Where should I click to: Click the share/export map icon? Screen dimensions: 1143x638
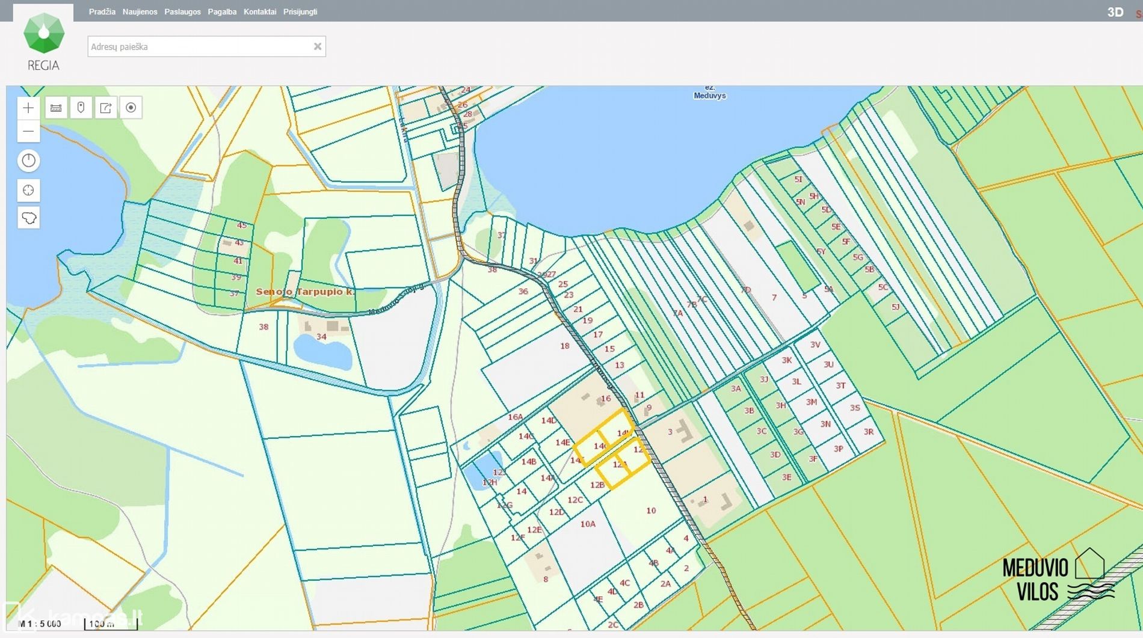106,108
